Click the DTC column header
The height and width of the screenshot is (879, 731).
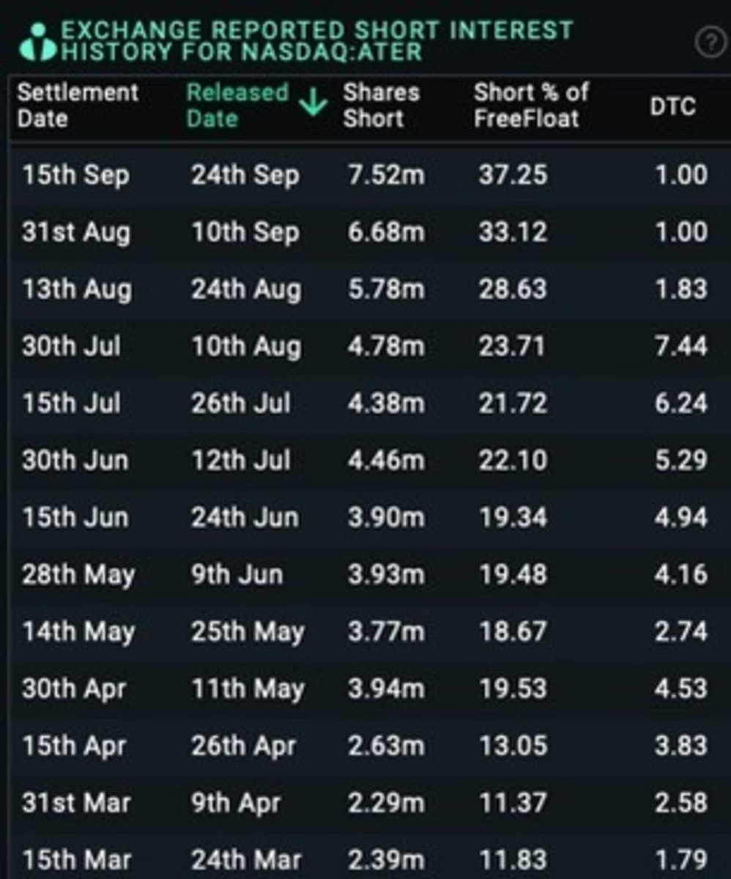672,106
